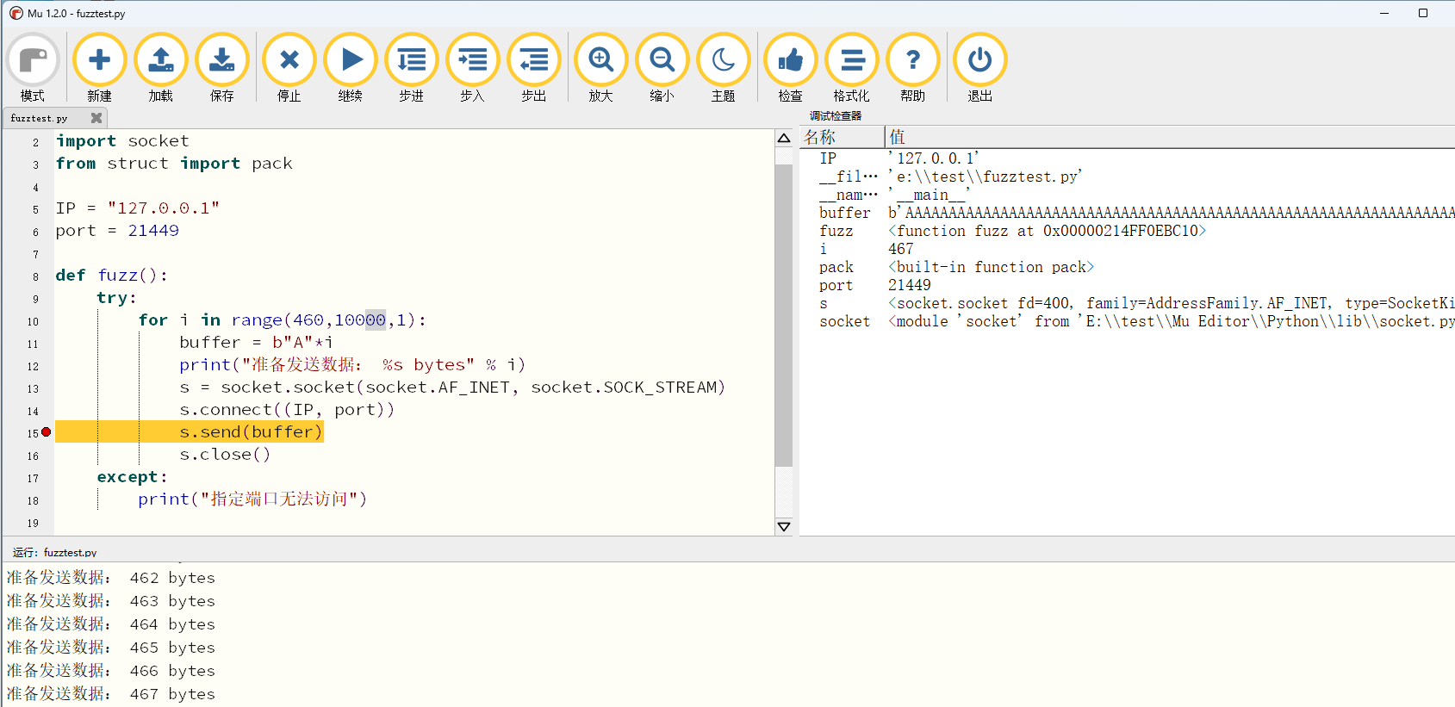Click the def fuzz(): line
1455x707 pixels.
click(112, 276)
